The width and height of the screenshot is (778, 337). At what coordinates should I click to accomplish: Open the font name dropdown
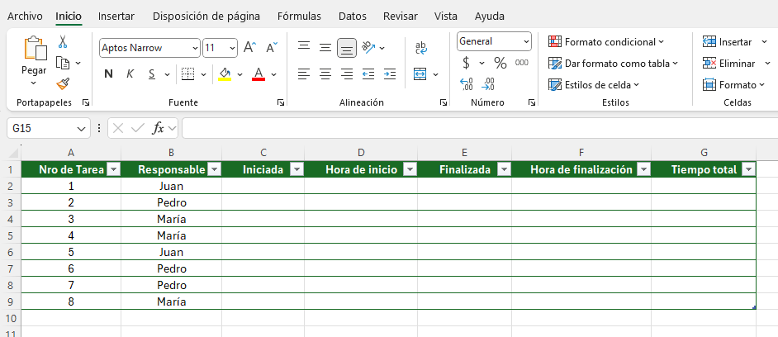point(195,48)
